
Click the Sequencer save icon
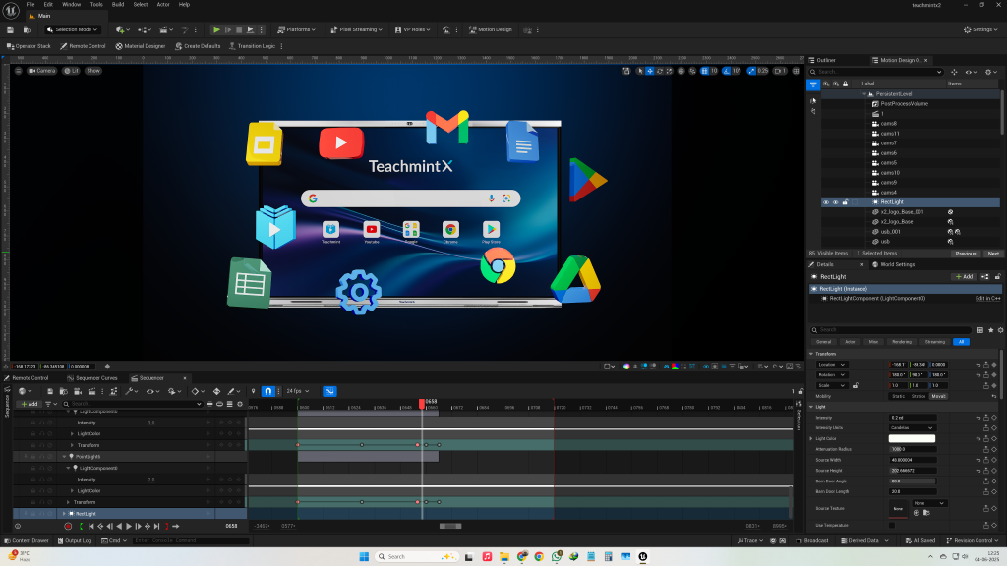click(49, 391)
